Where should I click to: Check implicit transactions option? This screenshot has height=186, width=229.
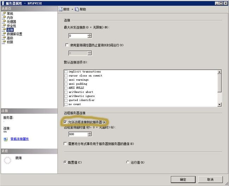66,72
